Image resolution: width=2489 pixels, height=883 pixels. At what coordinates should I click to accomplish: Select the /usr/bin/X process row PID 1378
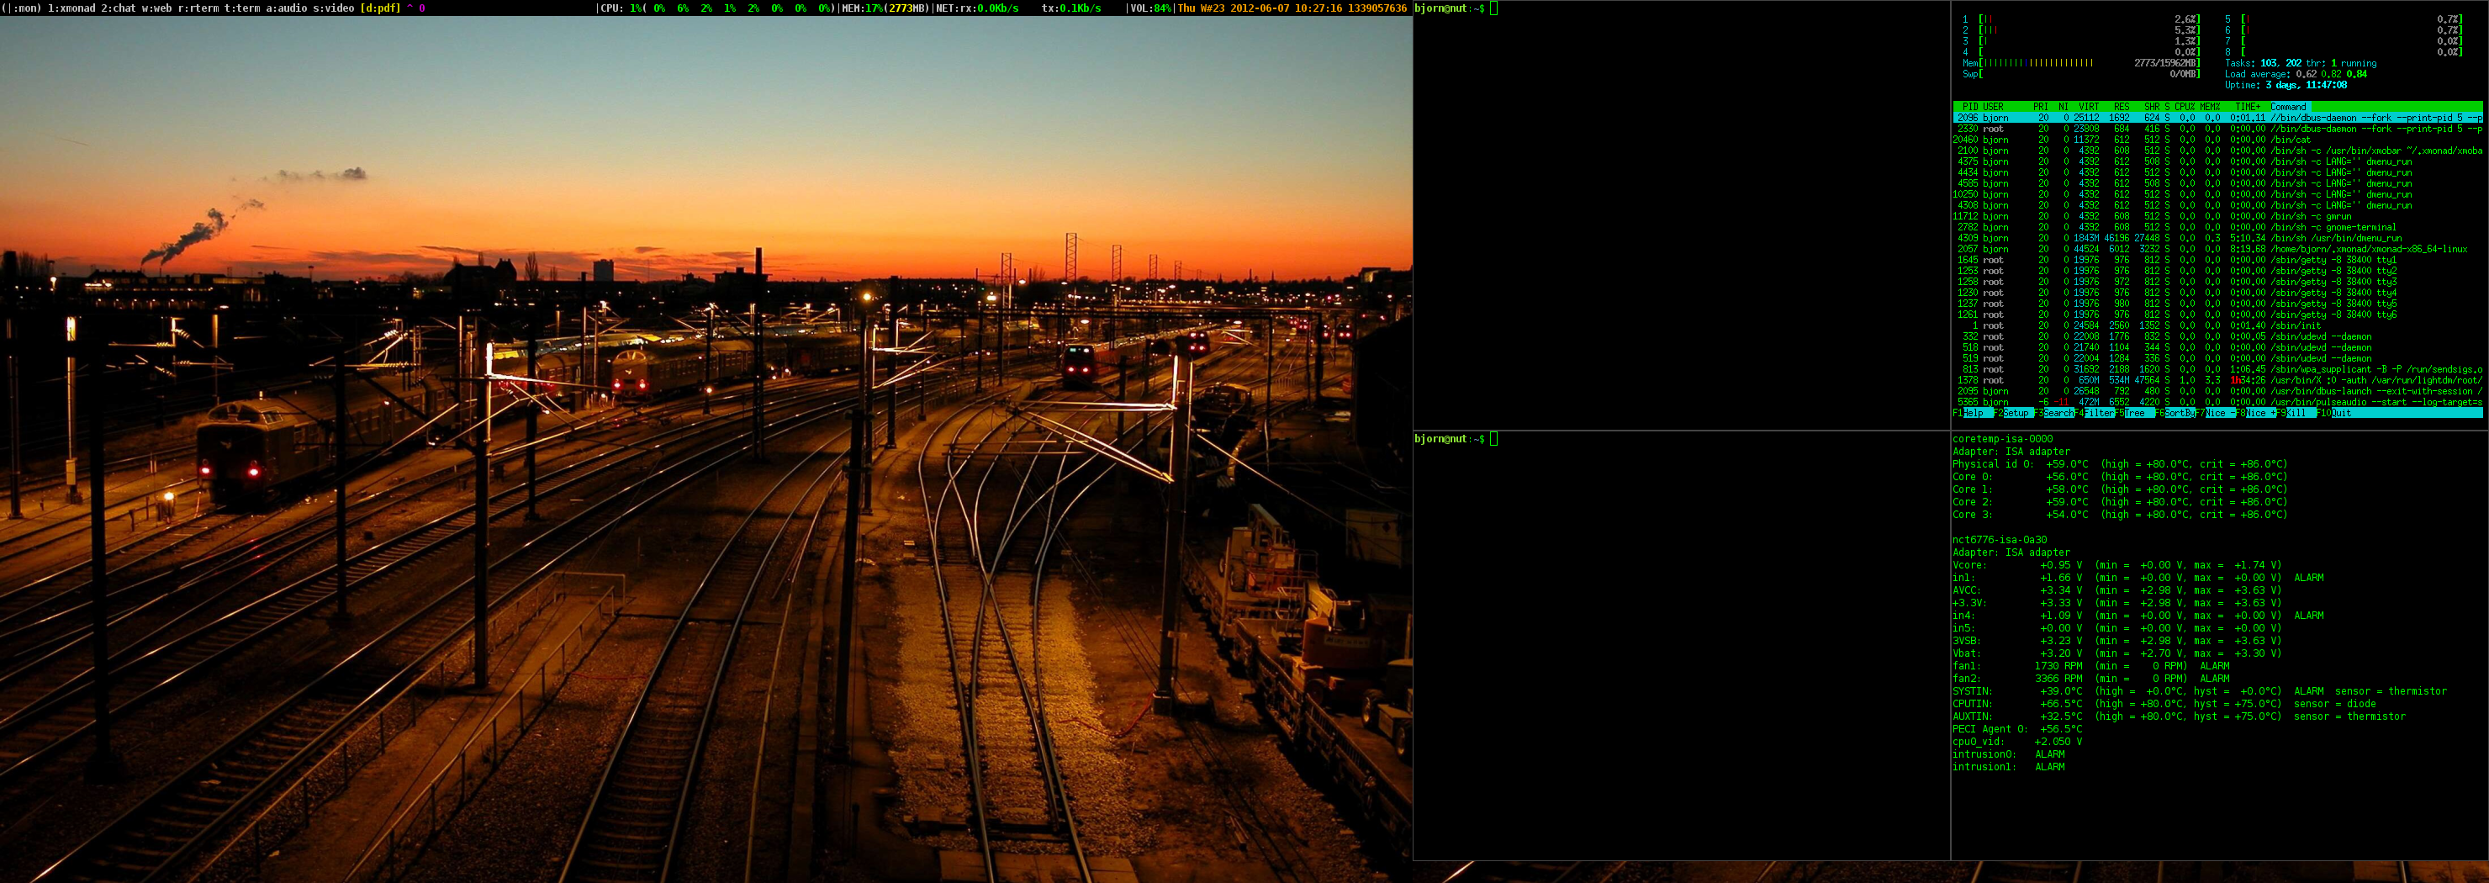tap(2217, 381)
